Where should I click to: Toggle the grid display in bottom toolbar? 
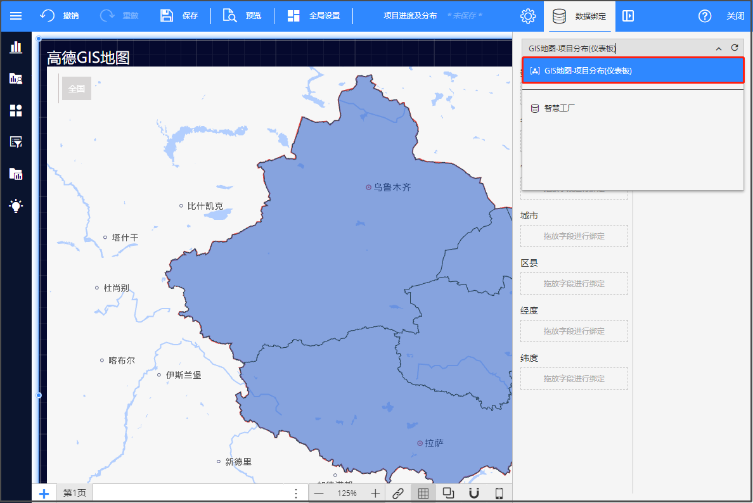[423, 493]
